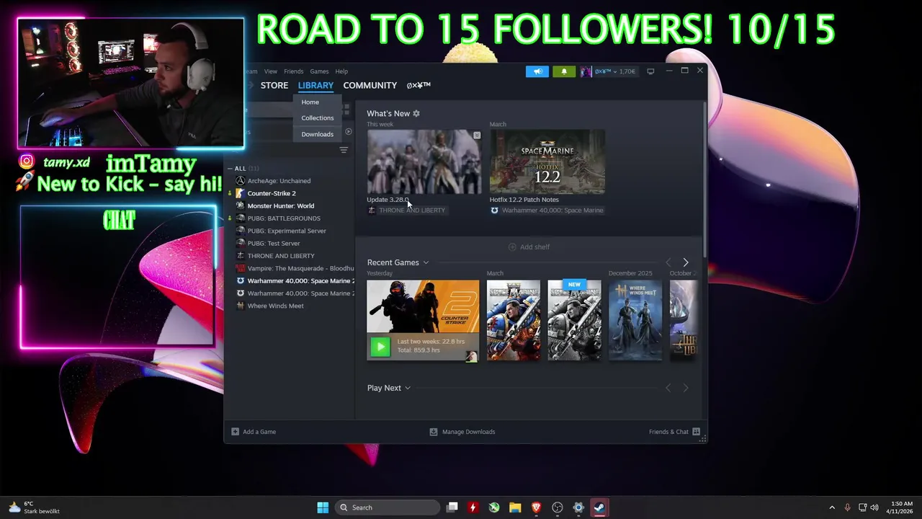
Task: Open Windows Start menu
Action: (323, 507)
